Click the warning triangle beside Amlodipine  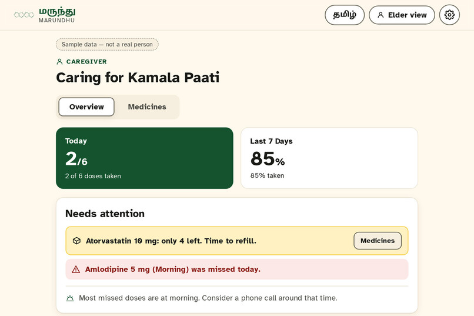point(76,270)
